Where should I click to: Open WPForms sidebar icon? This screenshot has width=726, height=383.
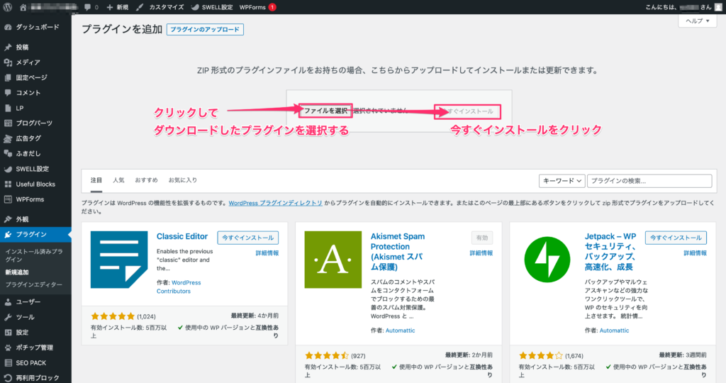[x=8, y=199]
